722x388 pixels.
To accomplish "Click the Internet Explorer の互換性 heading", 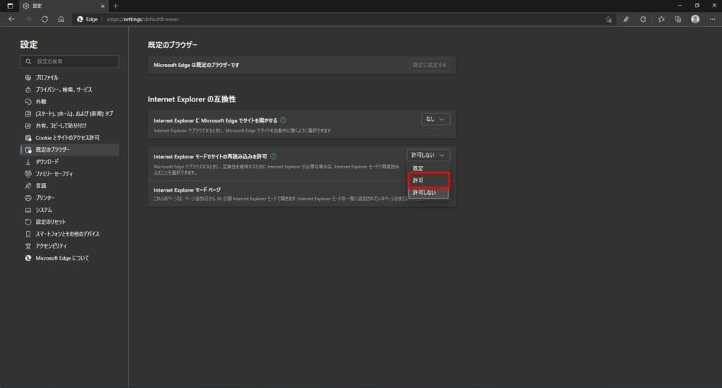I will click(192, 99).
